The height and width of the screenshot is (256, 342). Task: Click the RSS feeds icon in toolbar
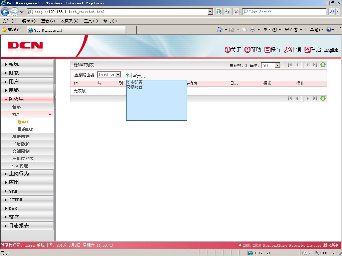point(232,30)
